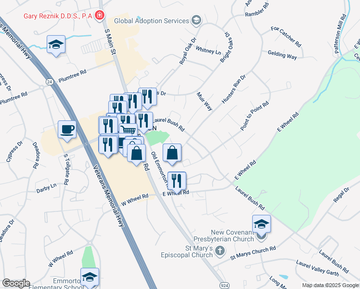Click the shopping cart grocery marker
Image resolution: width=360 pixels, height=289 pixels.
coord(129,131)
